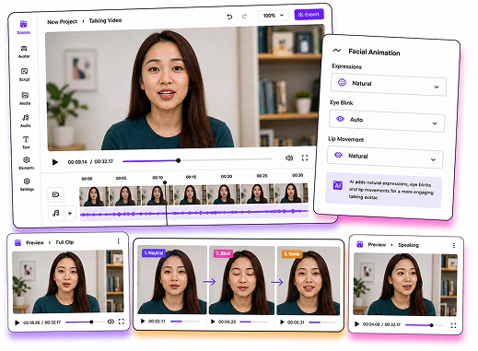Screen dimensions: 478x351
Task: Open the Scenes sidebar panel
Action: pyautogui.click(x=23, y=27)
